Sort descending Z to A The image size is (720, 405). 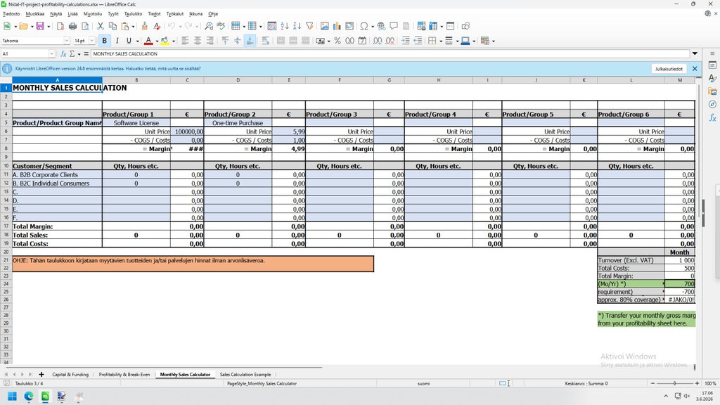pyautogui.click(x=297, y=26)
